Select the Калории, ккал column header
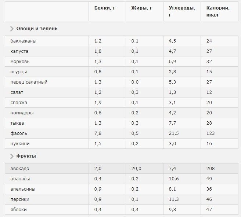Viewport: 241px width, 217px height. pos(218,11)
